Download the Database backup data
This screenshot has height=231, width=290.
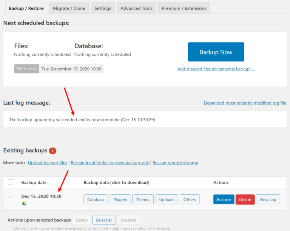pyautogui.click(x=96, y=199)
